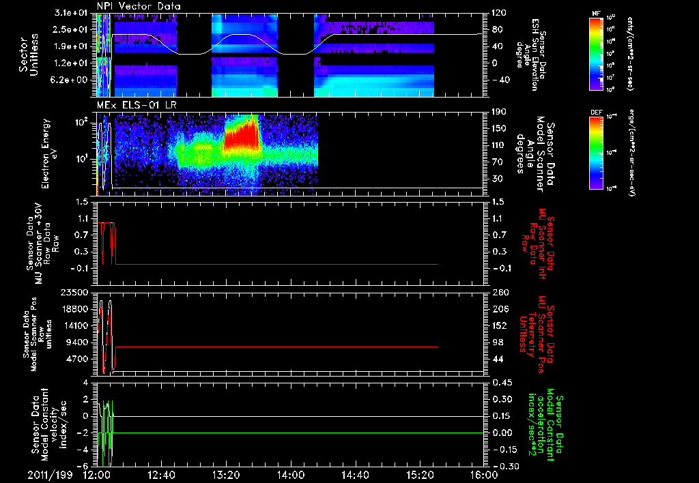Click the '18800' scanner position tick label

(74, 309)
